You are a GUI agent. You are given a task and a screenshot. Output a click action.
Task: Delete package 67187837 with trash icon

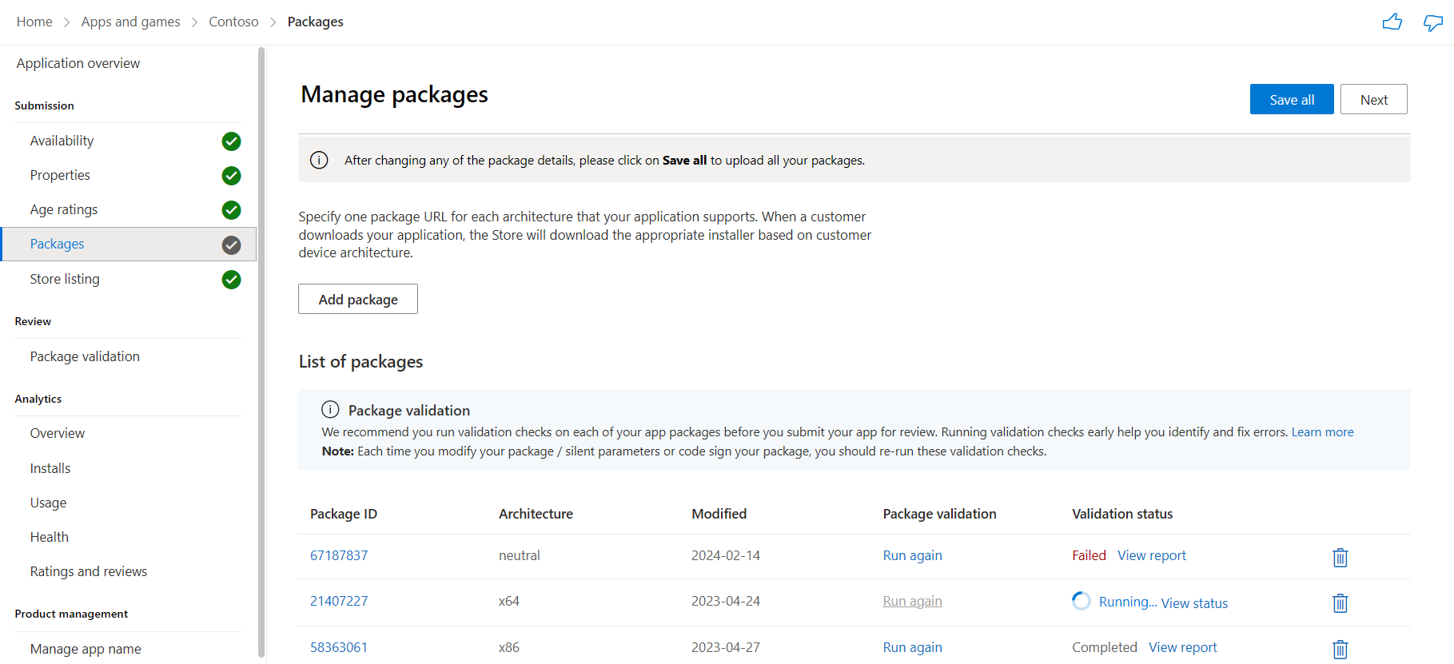coord(1340,557)
